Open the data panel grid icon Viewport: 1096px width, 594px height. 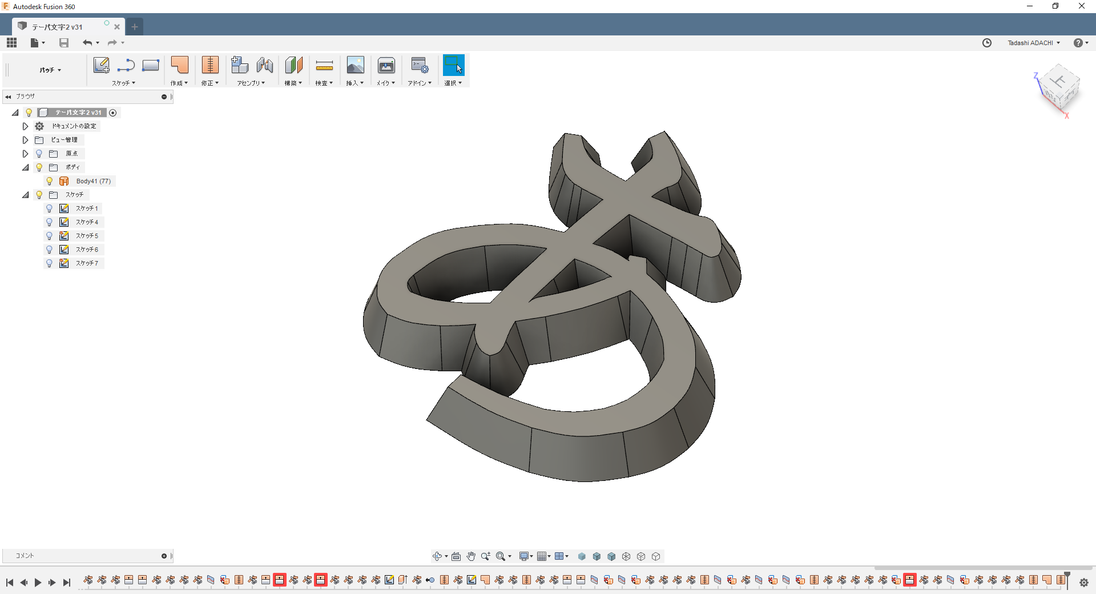tap(11, 43)
